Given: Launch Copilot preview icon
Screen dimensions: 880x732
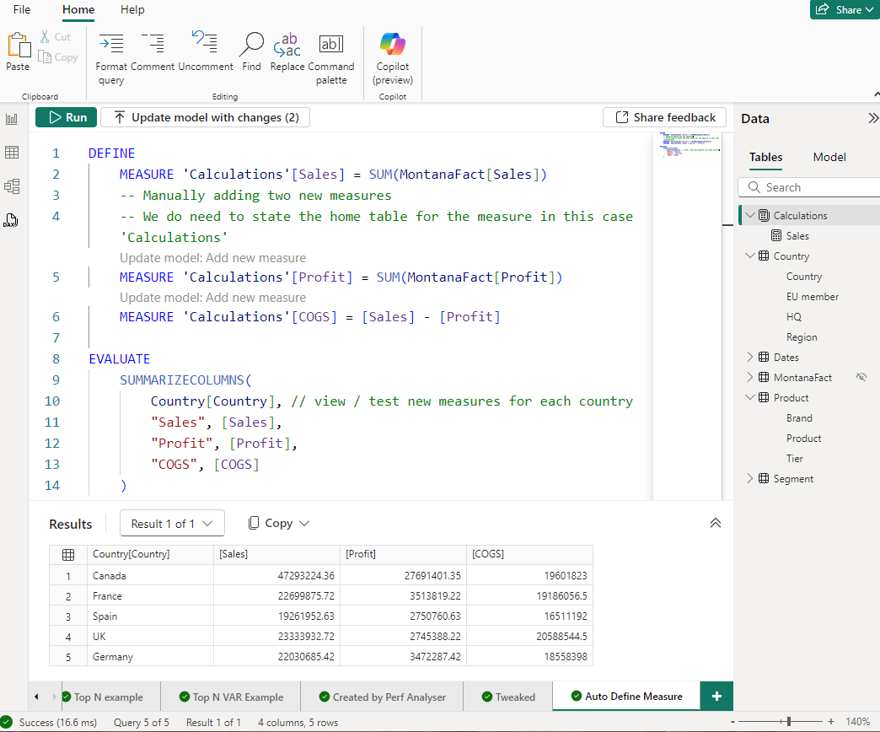Looking at the screenshot, I should (392, 44).
